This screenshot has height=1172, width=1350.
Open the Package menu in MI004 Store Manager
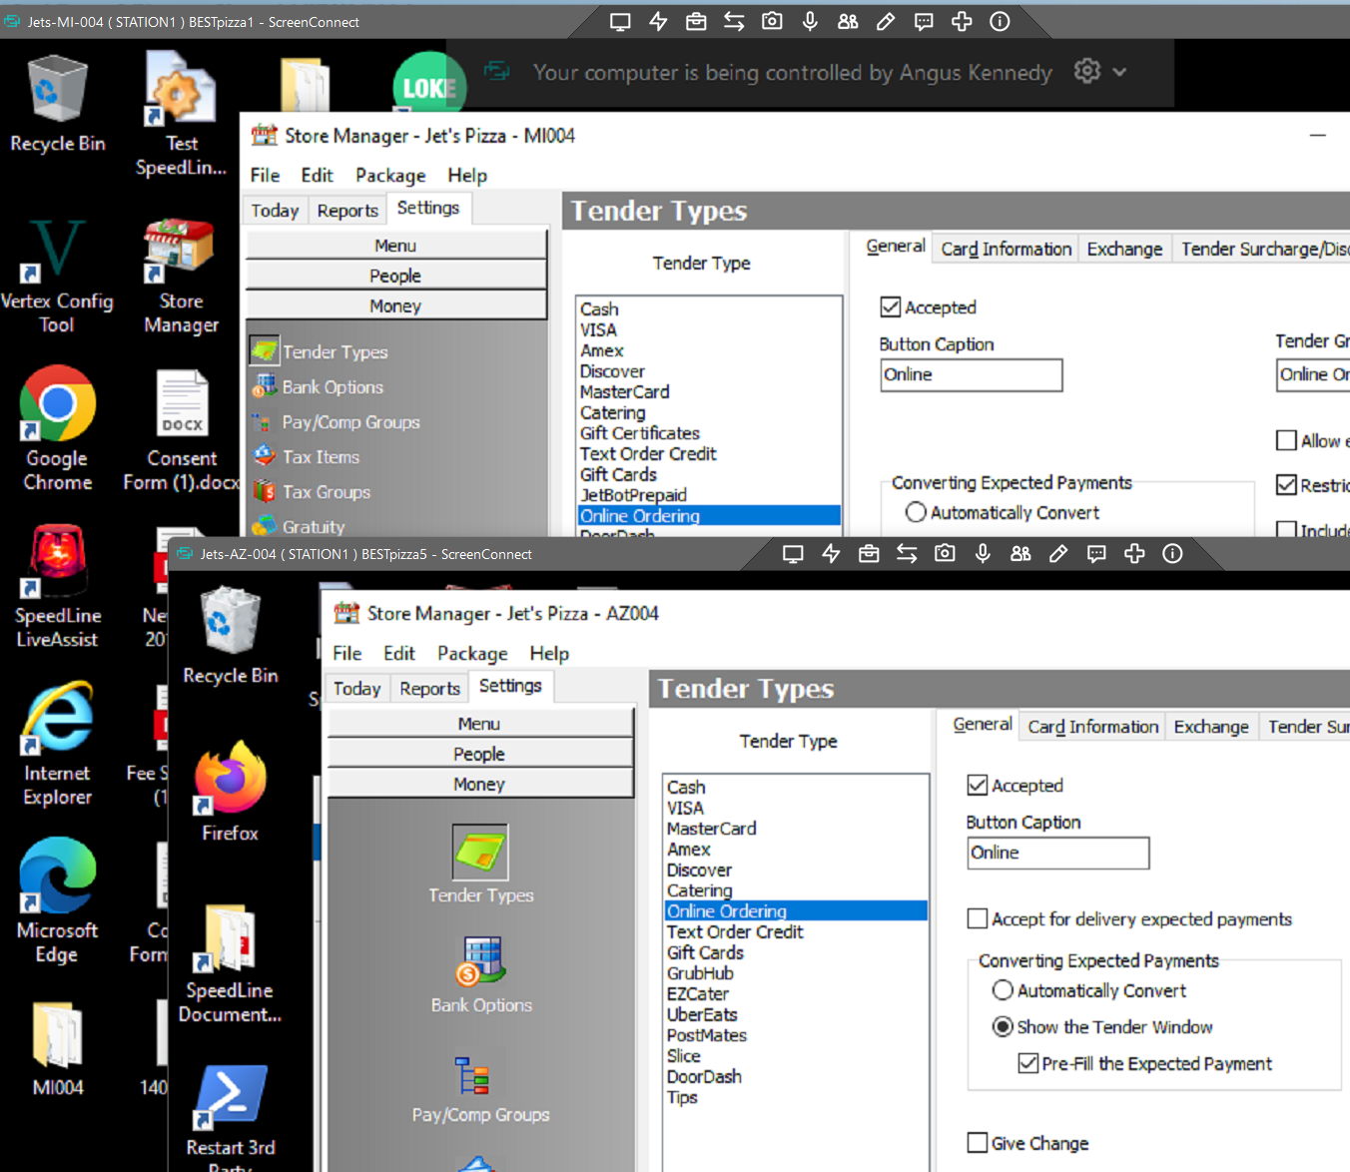pos(390,175)
